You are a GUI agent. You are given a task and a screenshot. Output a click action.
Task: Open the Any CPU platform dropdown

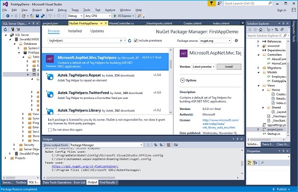pos(98,16)
